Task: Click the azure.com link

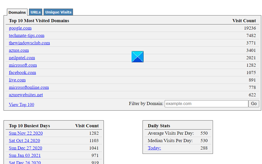Action: pos(19,50)
